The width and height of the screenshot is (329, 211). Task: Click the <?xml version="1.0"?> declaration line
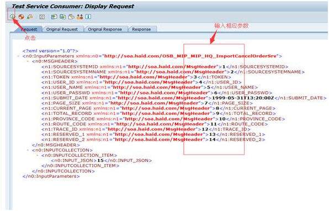pos(50,51)
